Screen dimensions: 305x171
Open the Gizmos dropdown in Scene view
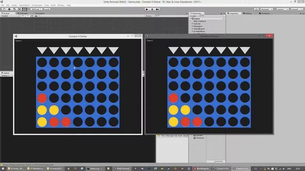[149, 16]
